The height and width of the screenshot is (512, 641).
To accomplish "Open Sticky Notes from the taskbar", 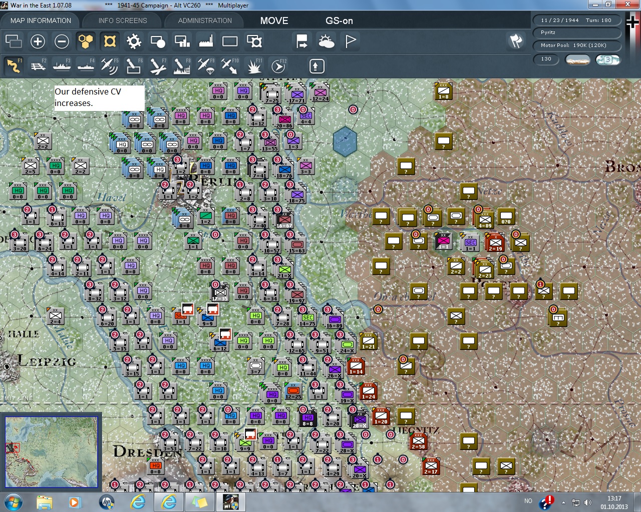I will (200, 502).
